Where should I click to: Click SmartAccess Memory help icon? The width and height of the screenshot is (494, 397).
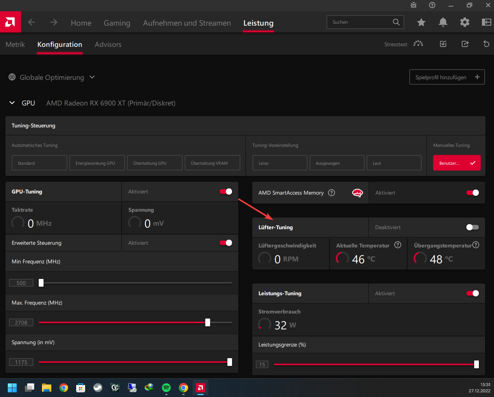tap(332, 193)
